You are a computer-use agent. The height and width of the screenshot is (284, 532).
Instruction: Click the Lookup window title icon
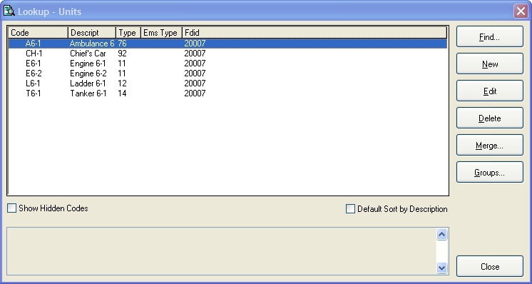(x=9, y=11)
